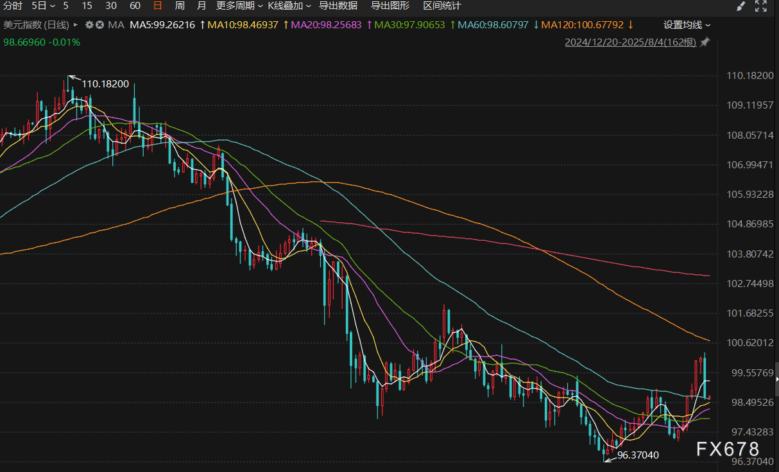
Task: Remove the MA indicator with the X icon
Action: point(99,25)
